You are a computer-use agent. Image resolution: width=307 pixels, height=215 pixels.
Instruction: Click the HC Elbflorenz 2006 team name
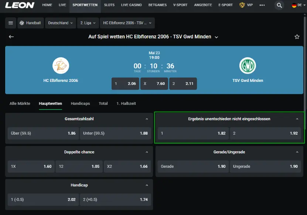[61, 80]
